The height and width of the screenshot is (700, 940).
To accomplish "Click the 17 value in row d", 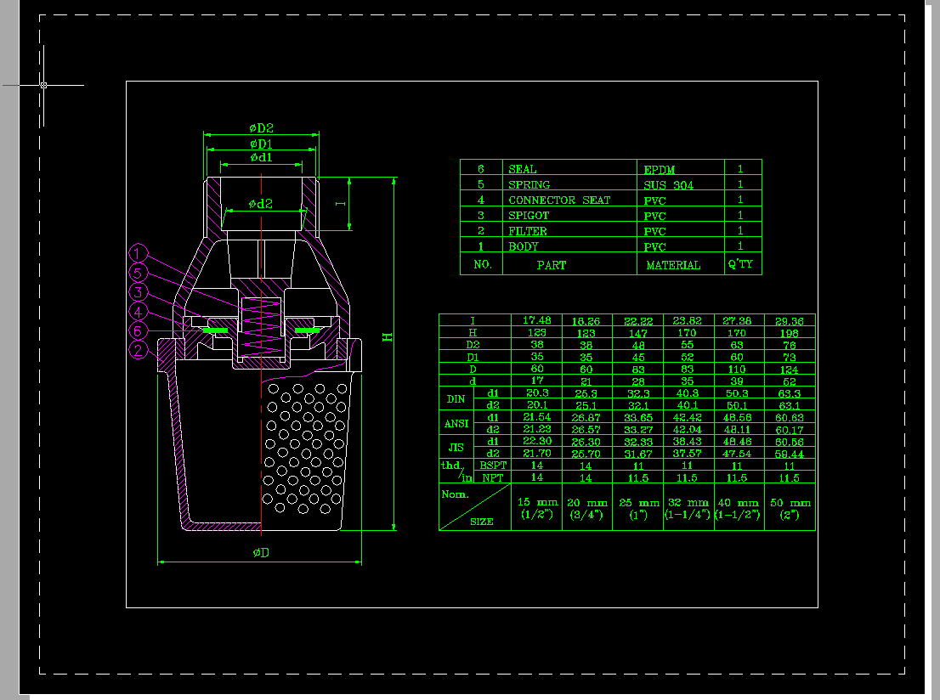I will pos(537,381).
